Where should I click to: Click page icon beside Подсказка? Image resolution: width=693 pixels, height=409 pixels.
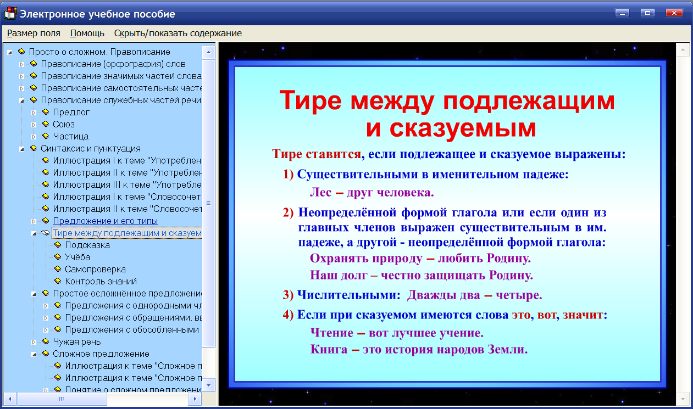(x=58, y=245)
